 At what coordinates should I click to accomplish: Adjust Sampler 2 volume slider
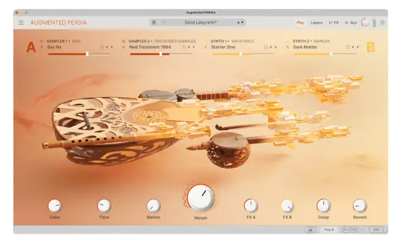point(161,54)
